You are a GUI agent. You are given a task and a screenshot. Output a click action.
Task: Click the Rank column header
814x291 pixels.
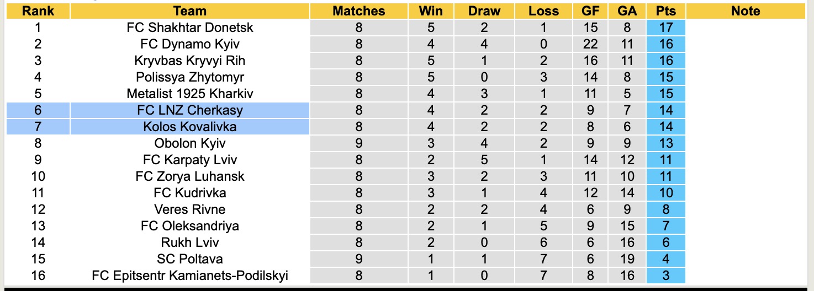click(x=38, y=11)
